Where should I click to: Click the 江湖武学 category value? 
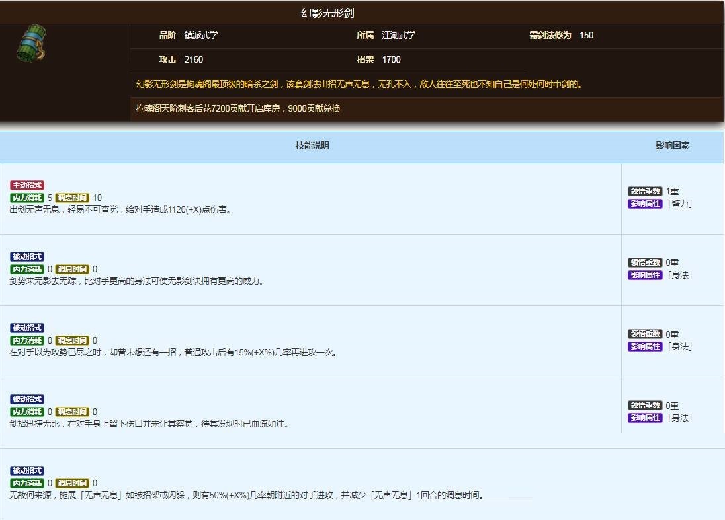(398, 35)
